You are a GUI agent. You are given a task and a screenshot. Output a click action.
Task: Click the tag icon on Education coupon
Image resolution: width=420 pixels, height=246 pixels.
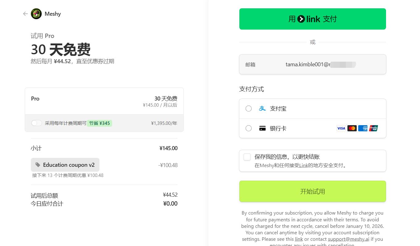click(x=38, y=165)
